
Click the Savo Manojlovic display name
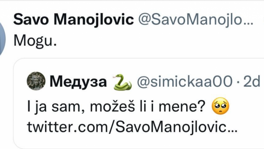(74, 20)
